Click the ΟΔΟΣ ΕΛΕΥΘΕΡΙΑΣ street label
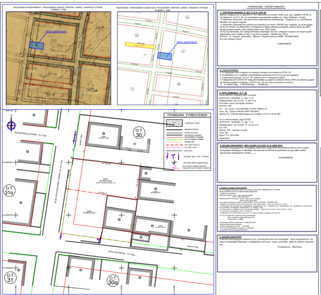321x295 pixels. [x=122, y=253]
